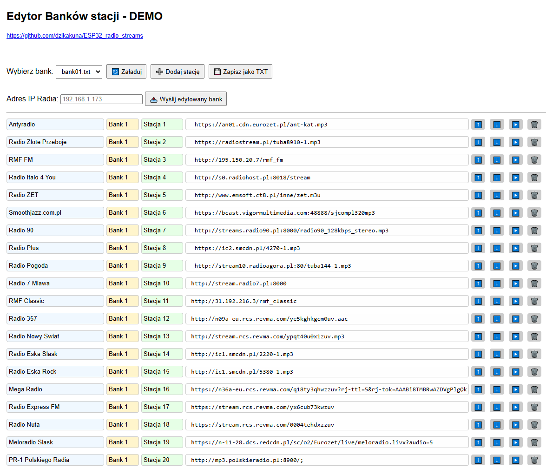Edit the Smoothjazz.com.pl name field

click(x=55, y=213)
